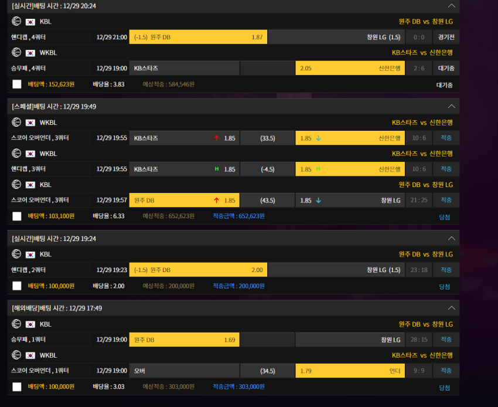Screen dimensions: 498x407
Task: Click the 적중금액 : 652,623원 text
Action: (x=238, y=216)
